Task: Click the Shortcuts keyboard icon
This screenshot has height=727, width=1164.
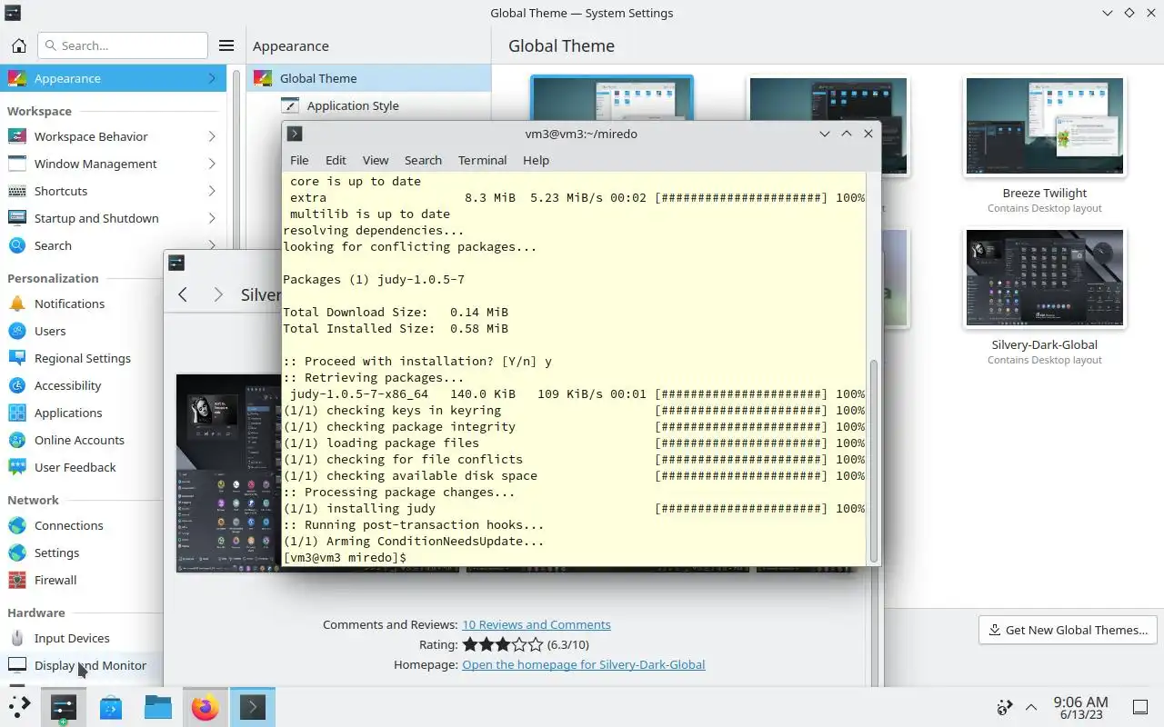Action: tap(17, 191)
